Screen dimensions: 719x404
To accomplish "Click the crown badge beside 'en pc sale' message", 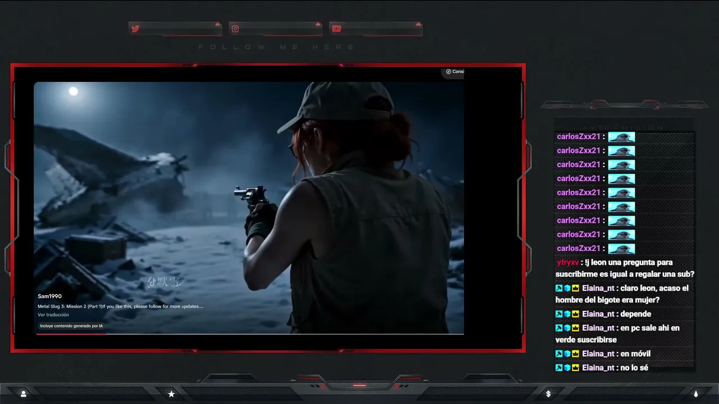I will [x=575, y=328].
